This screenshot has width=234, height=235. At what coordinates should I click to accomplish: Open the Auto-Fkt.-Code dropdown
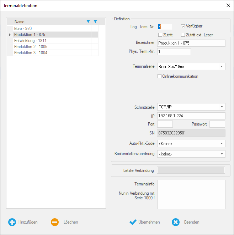pyautogui.click(x=222, y=144)
